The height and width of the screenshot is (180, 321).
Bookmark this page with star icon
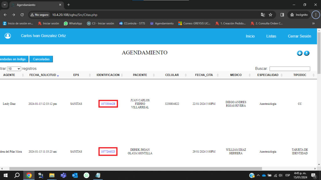tap(270, 15)
